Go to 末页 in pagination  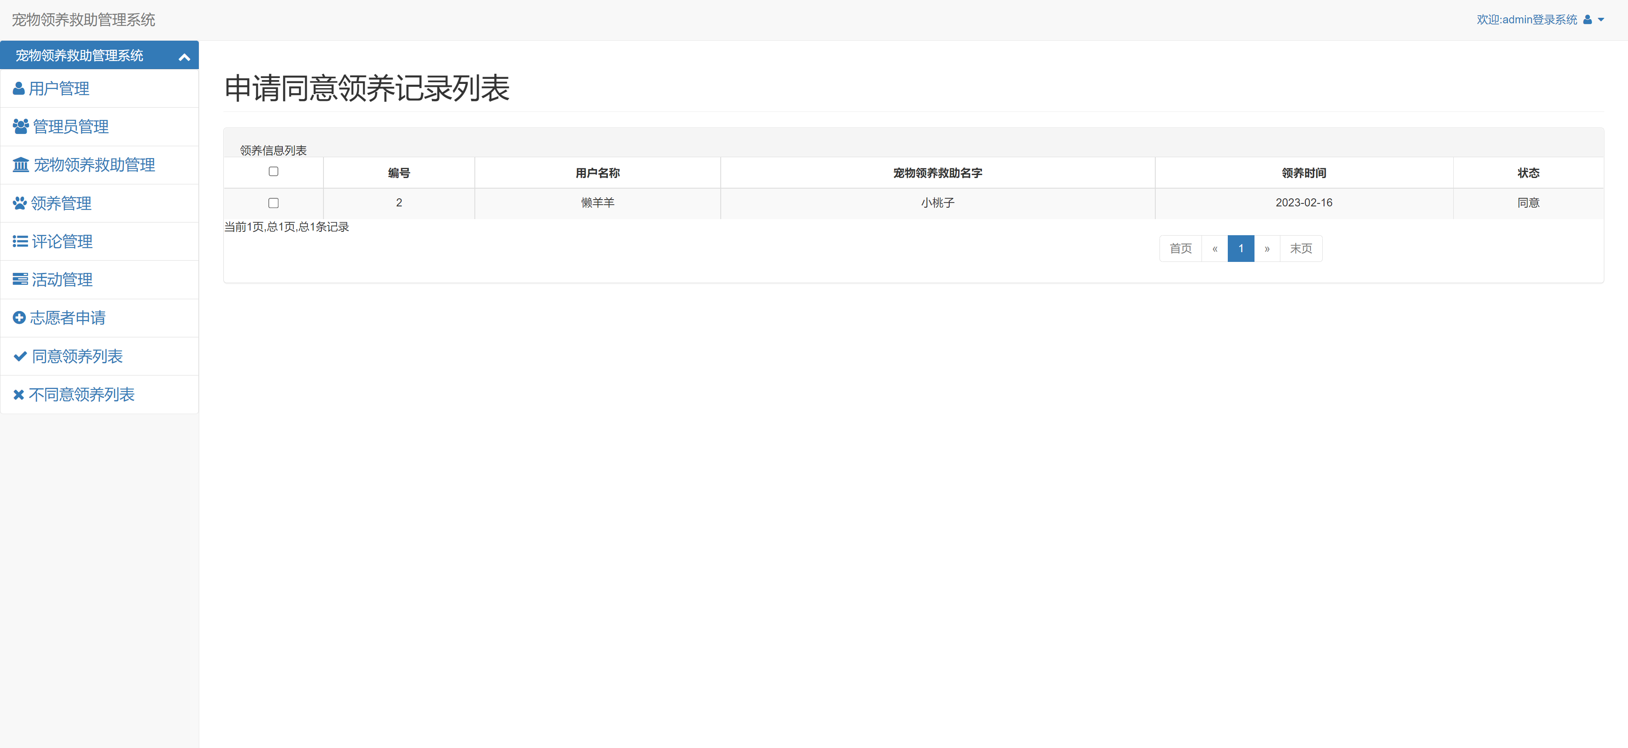click(x=1301, y=248)
